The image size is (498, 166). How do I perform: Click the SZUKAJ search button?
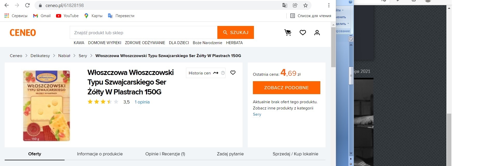pos(236,32)
